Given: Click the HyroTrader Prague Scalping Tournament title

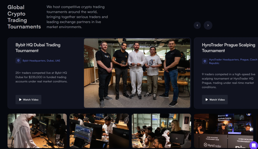Looking at the screenshot, I should tap(229, 48).
